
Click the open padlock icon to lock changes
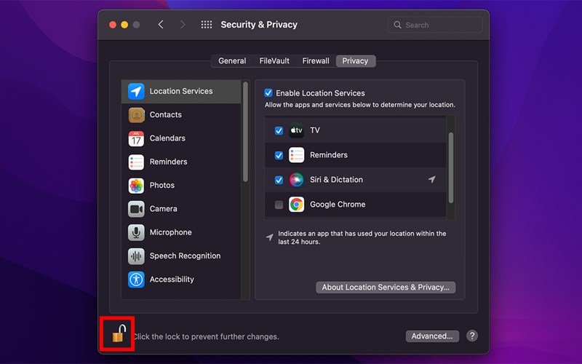pyautogui.click(x=119, y=333)
